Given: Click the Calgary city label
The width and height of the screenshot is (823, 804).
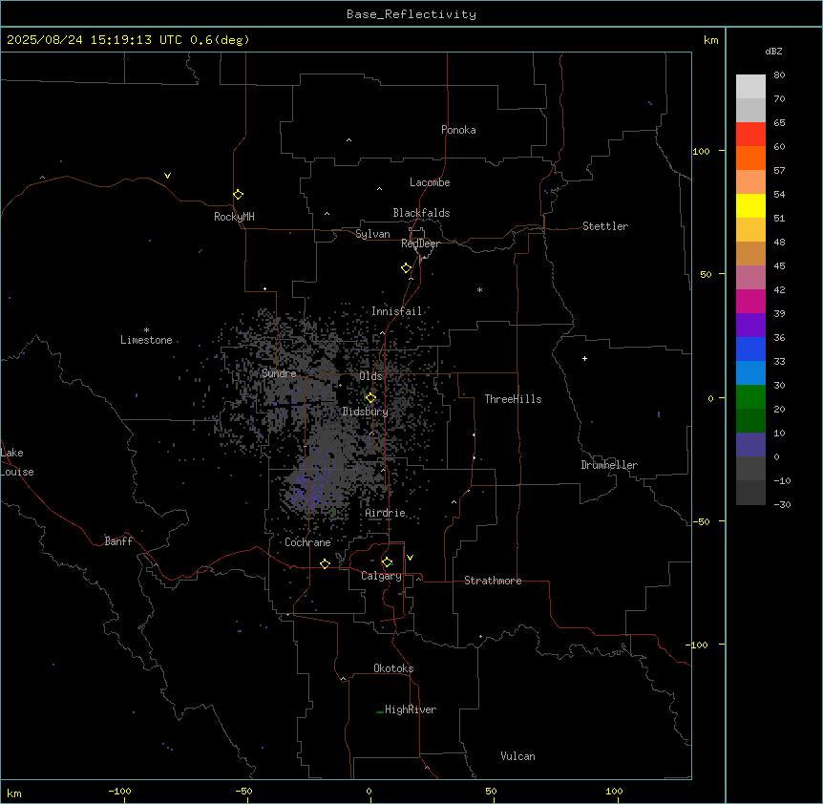Looking at the screenshot, I should [382, 576].
